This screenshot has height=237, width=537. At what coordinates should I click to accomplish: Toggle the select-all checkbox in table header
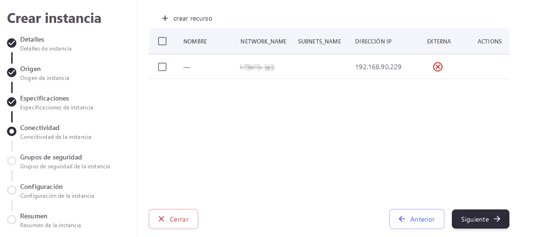[162, 41]
